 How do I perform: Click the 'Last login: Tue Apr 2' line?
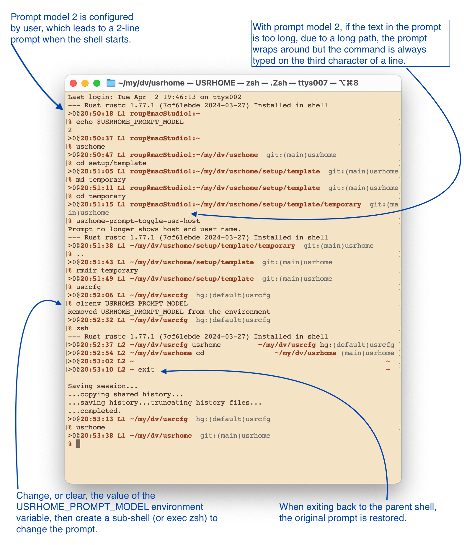pyautogui.click(x=154, y=97)
